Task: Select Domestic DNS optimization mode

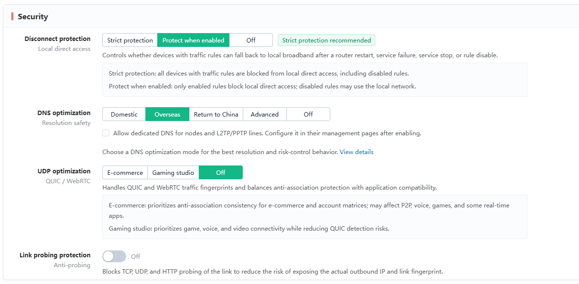Action: [124, 114]
